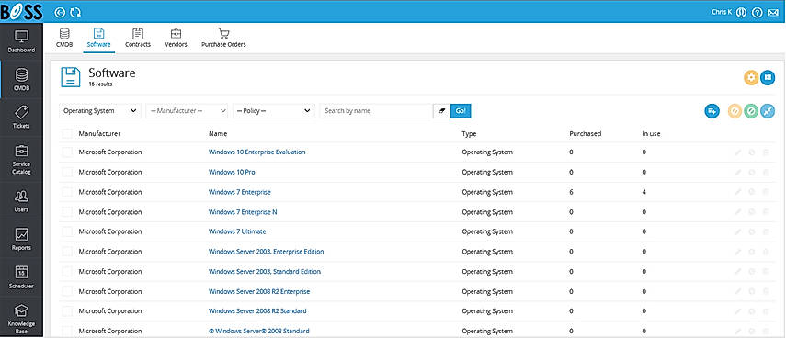The image size is (786, 338).
Task: Click the pencil icon on Windows 7 Enterprise row
Action: pyautogui.click(x=738, y=192)
